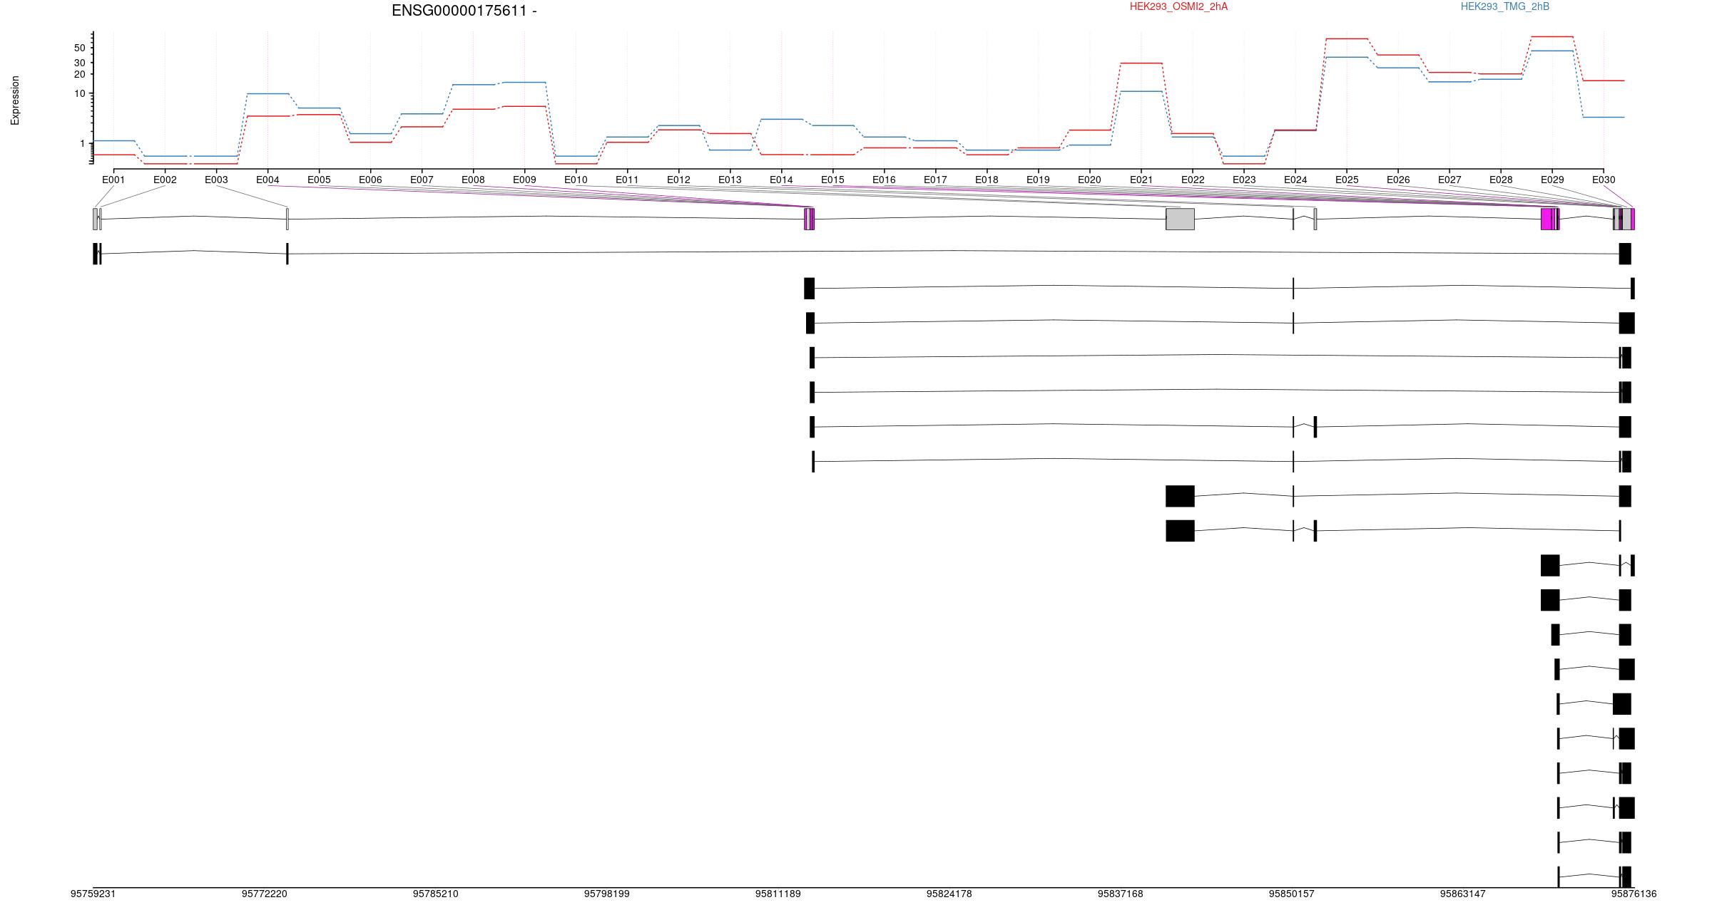Click exon label E030
Image resolution: width=1712 pixels, height=905 pixels.
pos(1604,180)
